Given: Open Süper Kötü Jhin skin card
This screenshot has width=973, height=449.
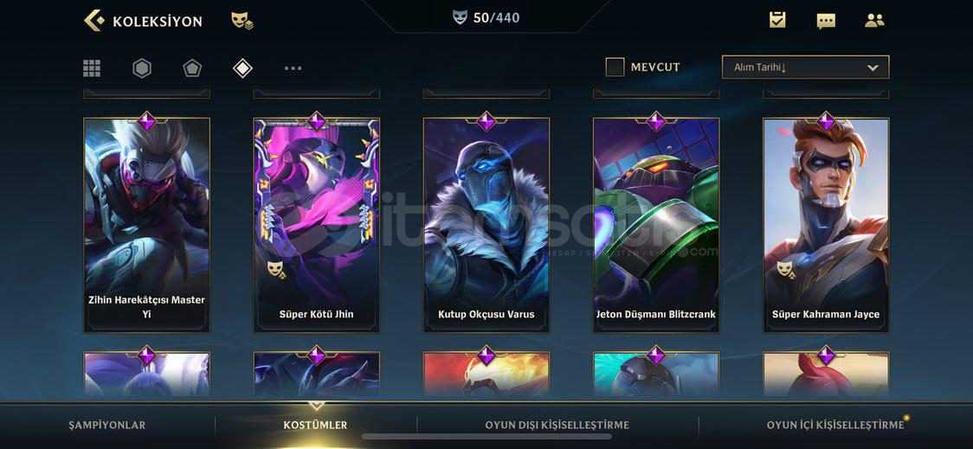Looking at the screenshot, I should coord(317,225).
